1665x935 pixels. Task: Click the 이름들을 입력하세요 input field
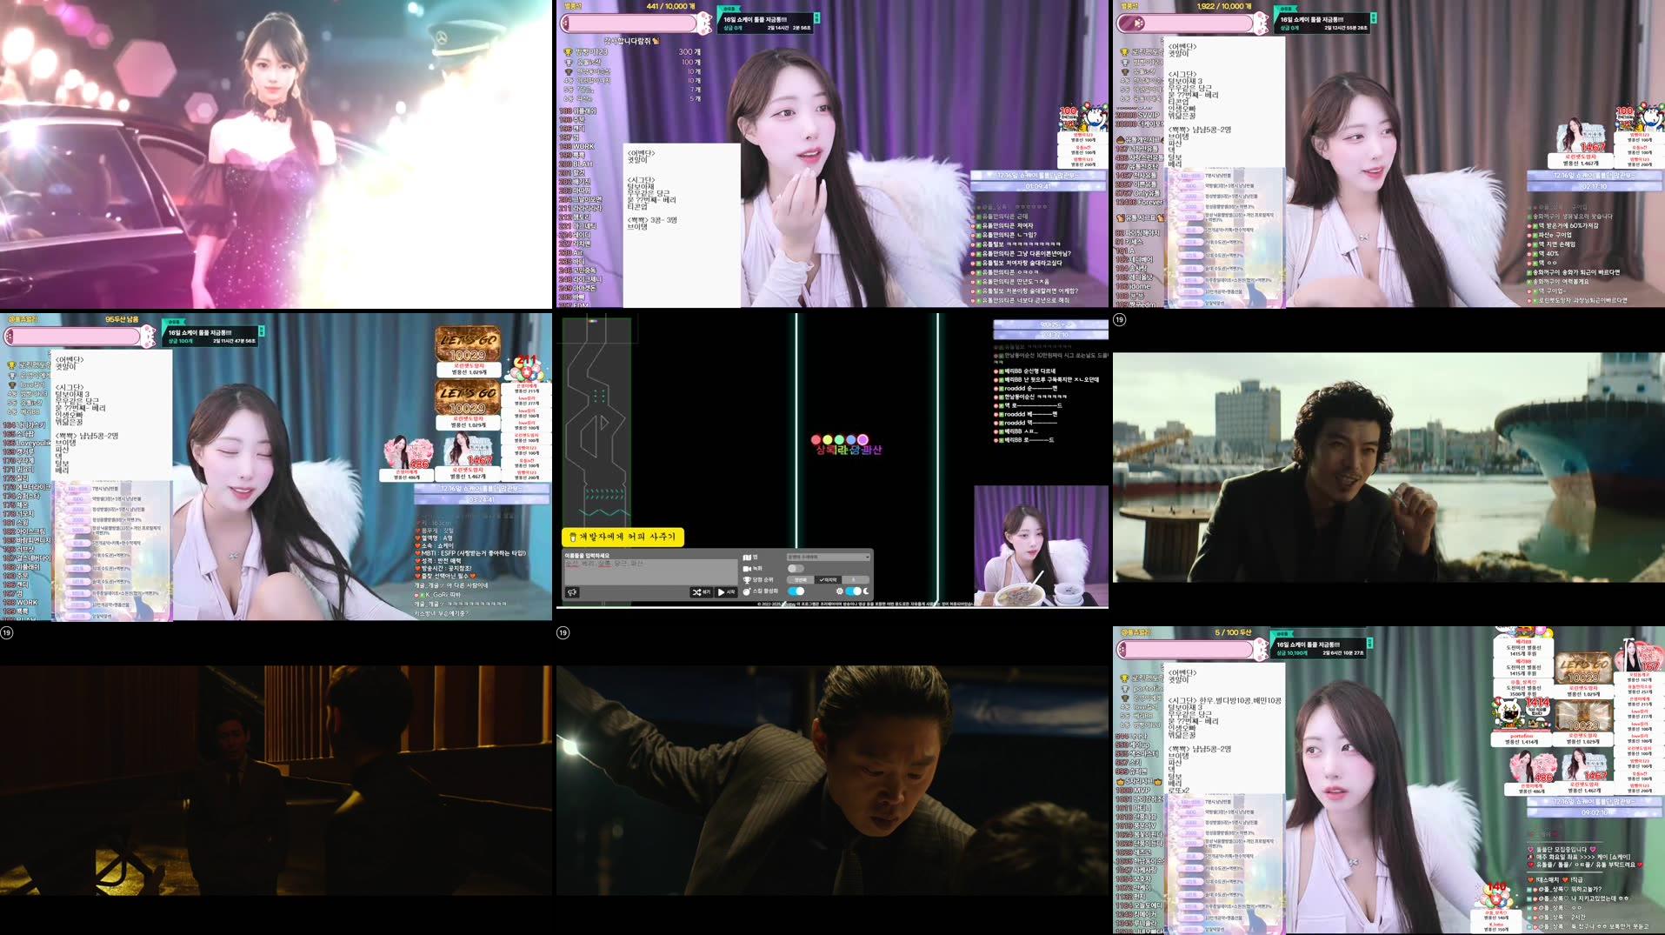coord(643,568)
